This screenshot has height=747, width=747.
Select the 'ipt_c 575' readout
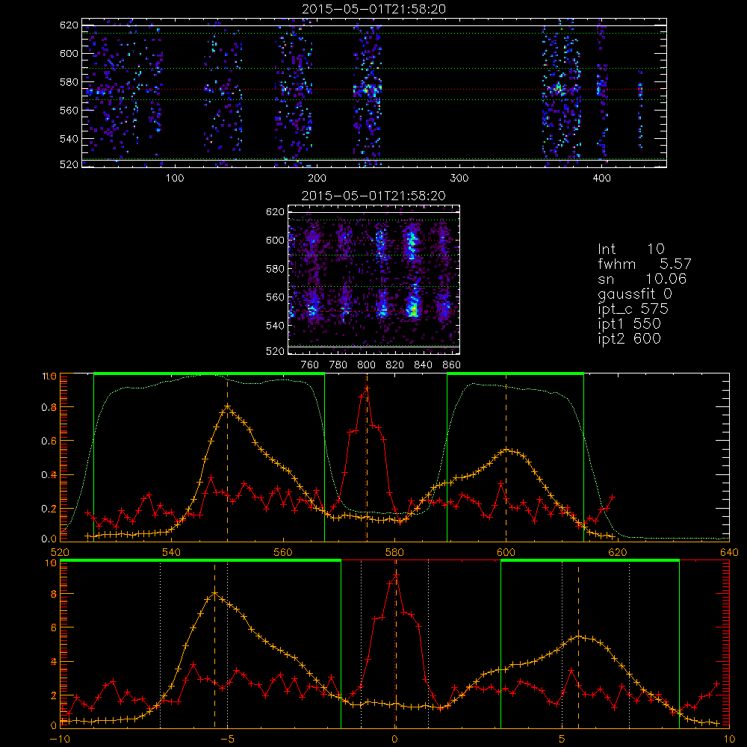point(633,309)
